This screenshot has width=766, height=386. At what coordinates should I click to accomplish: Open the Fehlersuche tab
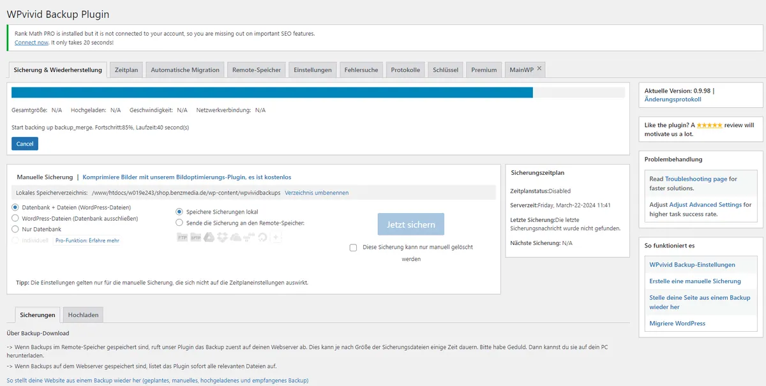click(x=361, y=70)
